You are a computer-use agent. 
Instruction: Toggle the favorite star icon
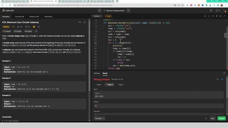coord(34,27)
